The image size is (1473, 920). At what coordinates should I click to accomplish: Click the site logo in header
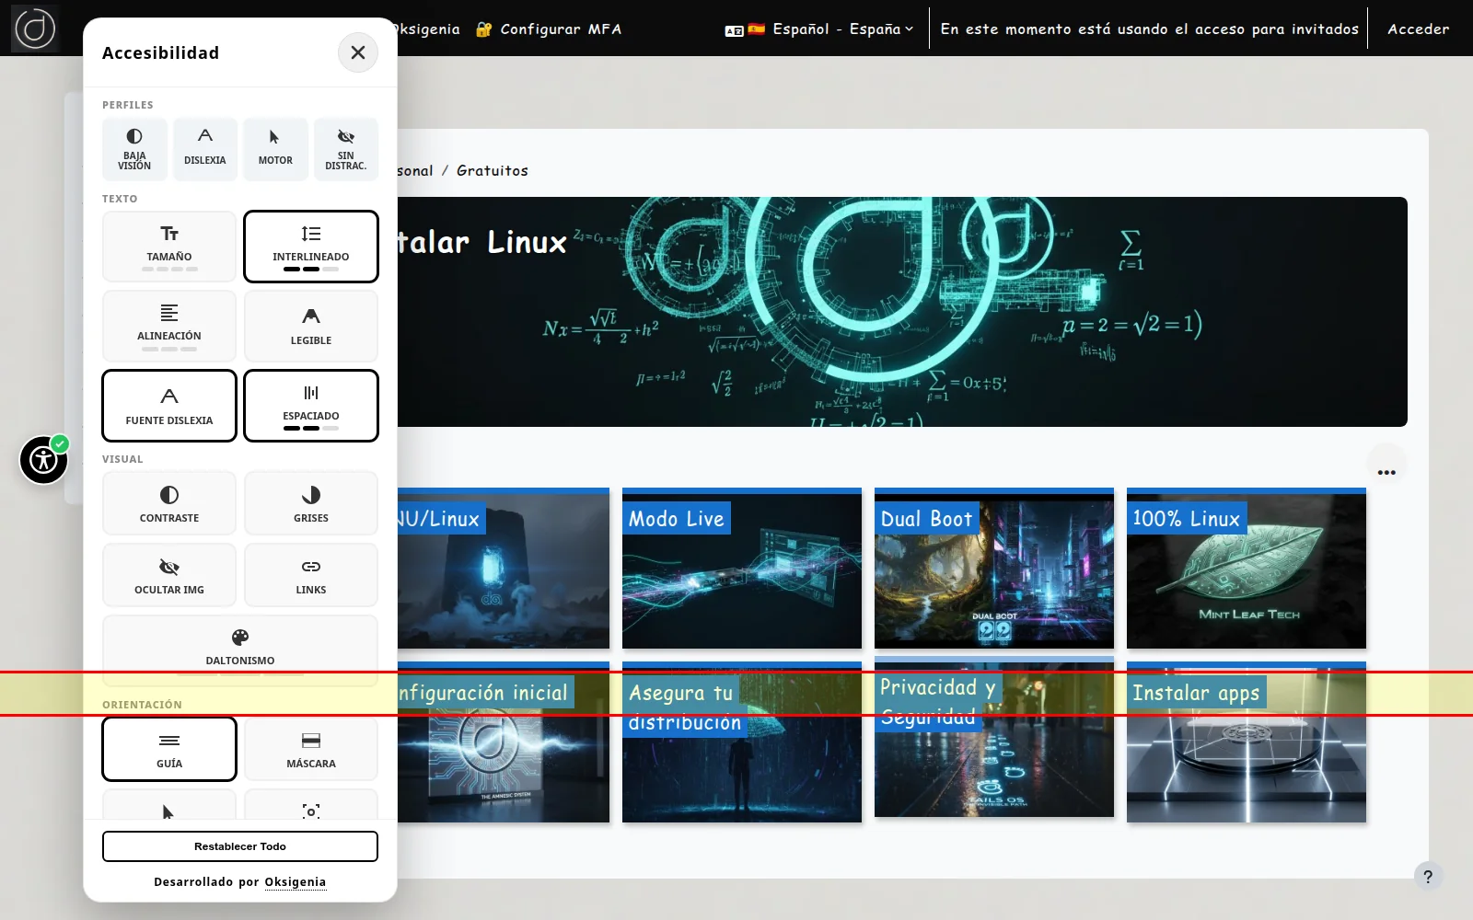point(35,29)
